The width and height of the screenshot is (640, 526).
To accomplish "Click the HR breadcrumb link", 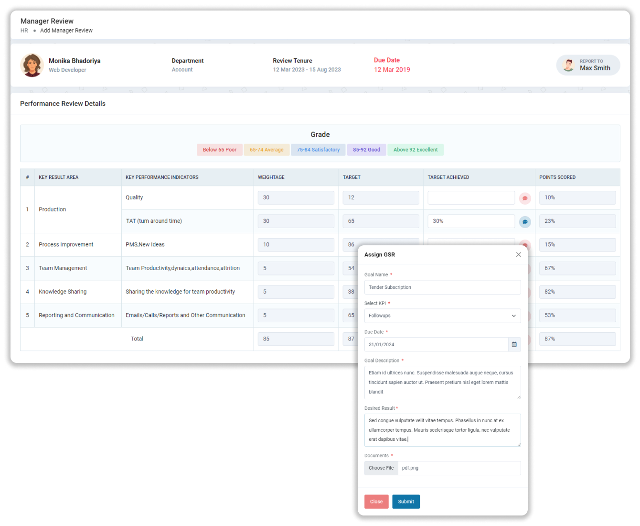I will point(23,30).
